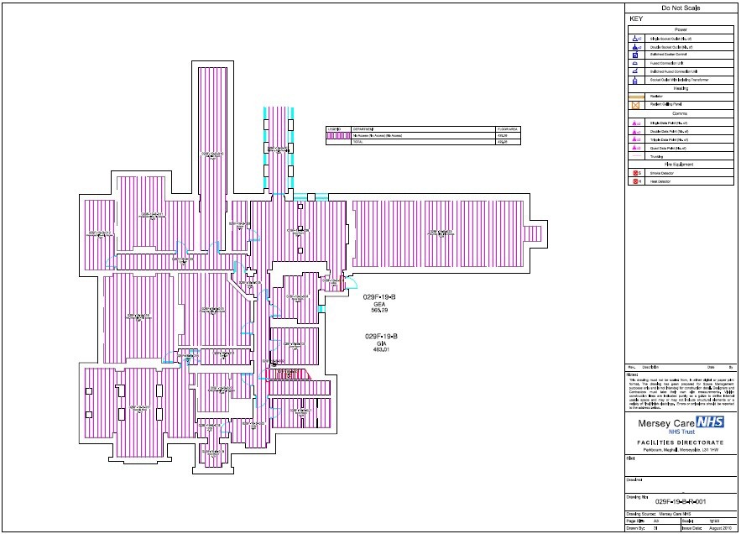This screenshot has height=534, width=741.
Task: Click the Do Not Scale header
Action: 681,8
